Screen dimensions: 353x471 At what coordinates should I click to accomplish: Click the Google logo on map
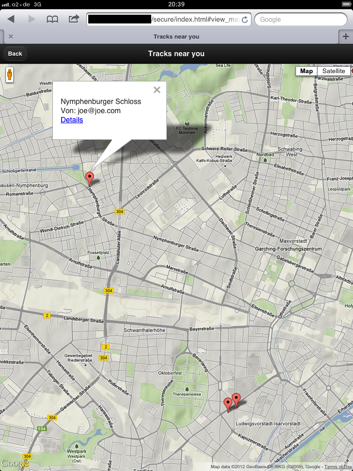tap(14, 464)
